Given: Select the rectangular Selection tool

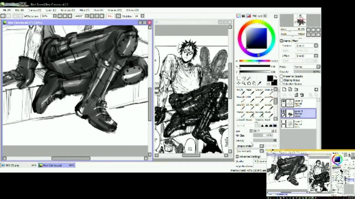Looking at the screenshot, I should [x=239, y=79].
